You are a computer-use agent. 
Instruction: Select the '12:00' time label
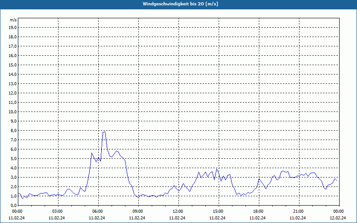[178, 211]
